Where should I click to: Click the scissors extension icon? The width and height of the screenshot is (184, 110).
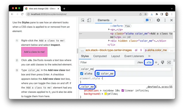[x=152, y=14]
